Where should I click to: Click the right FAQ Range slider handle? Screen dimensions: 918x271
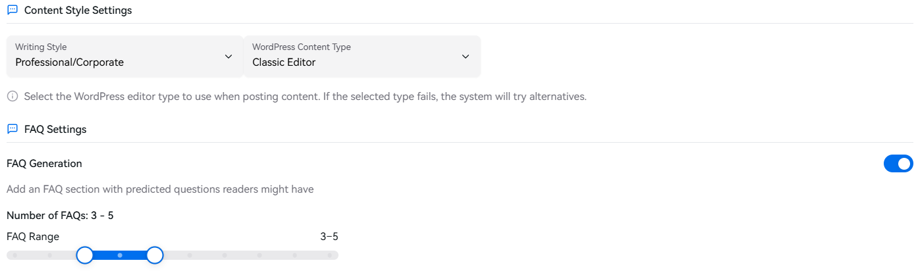(155, 255)
